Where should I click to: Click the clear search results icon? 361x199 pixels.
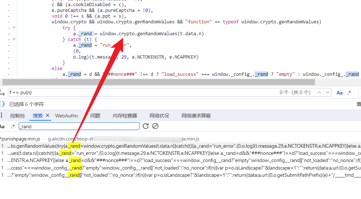[155, 126]
